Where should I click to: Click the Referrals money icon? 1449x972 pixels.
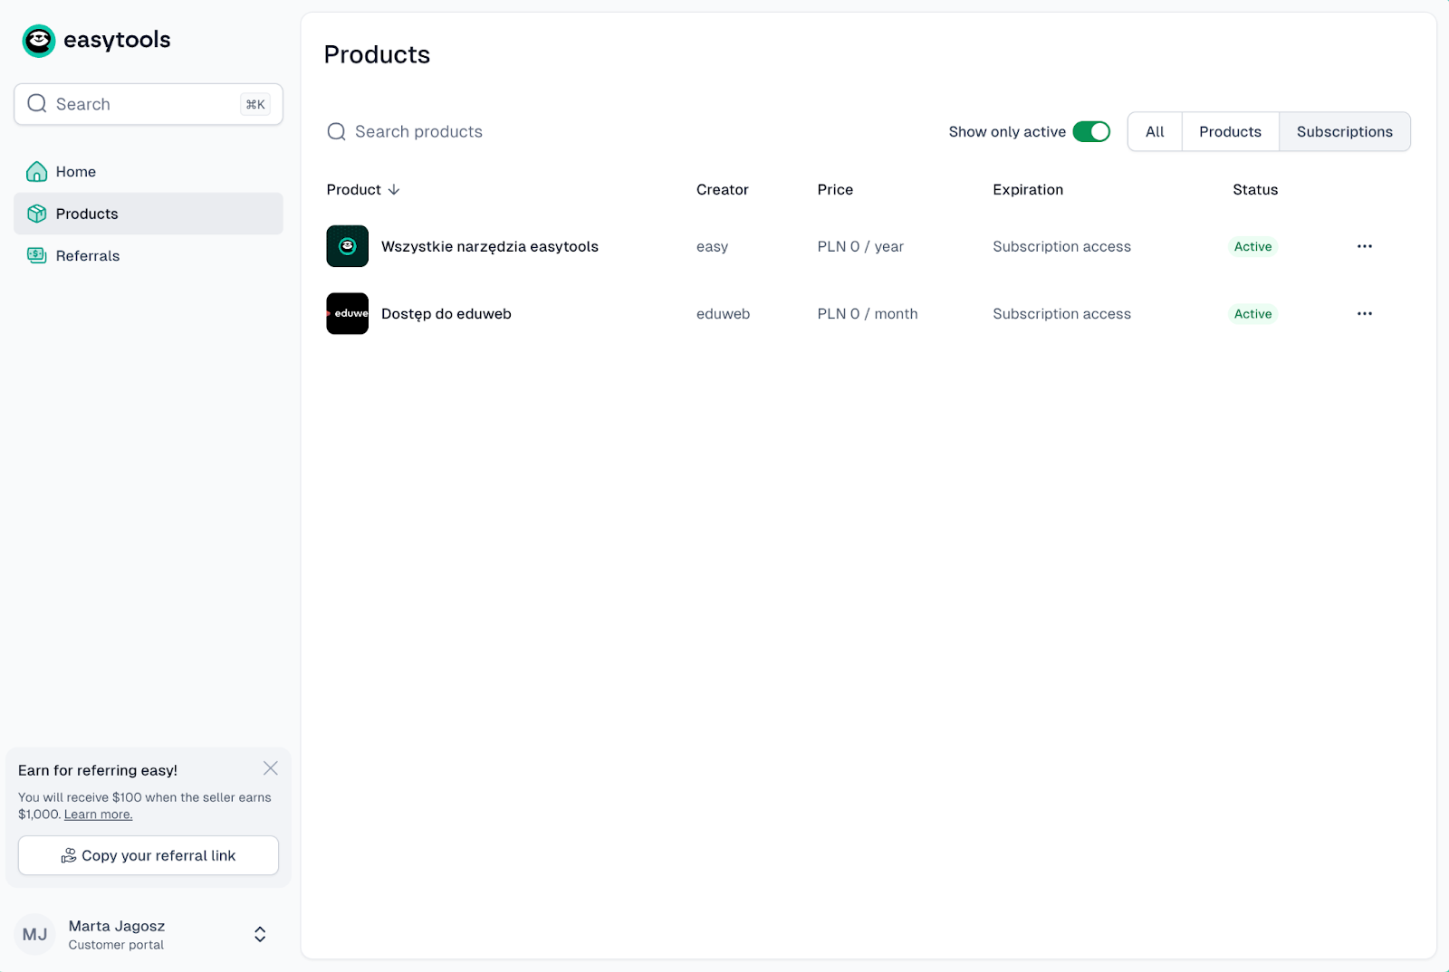pyautogui.click(x=37, y=255)
